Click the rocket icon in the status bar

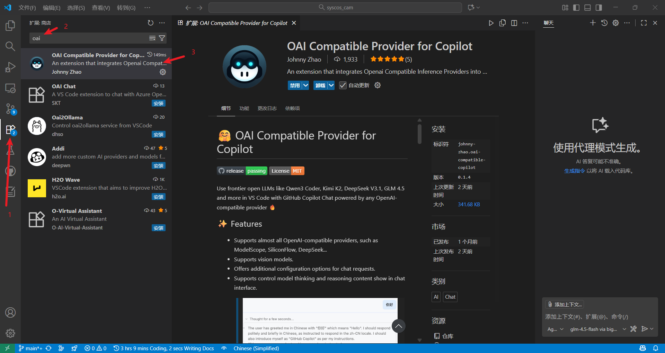tap(74, 348)
